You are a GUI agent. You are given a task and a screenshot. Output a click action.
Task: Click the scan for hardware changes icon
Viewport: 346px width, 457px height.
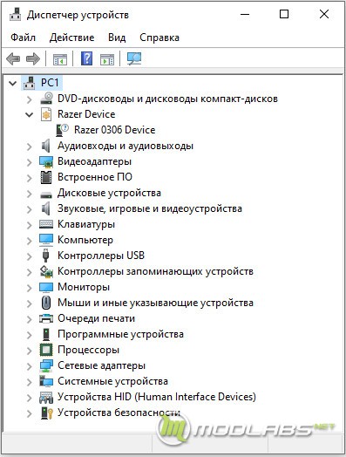pos(134,59)
